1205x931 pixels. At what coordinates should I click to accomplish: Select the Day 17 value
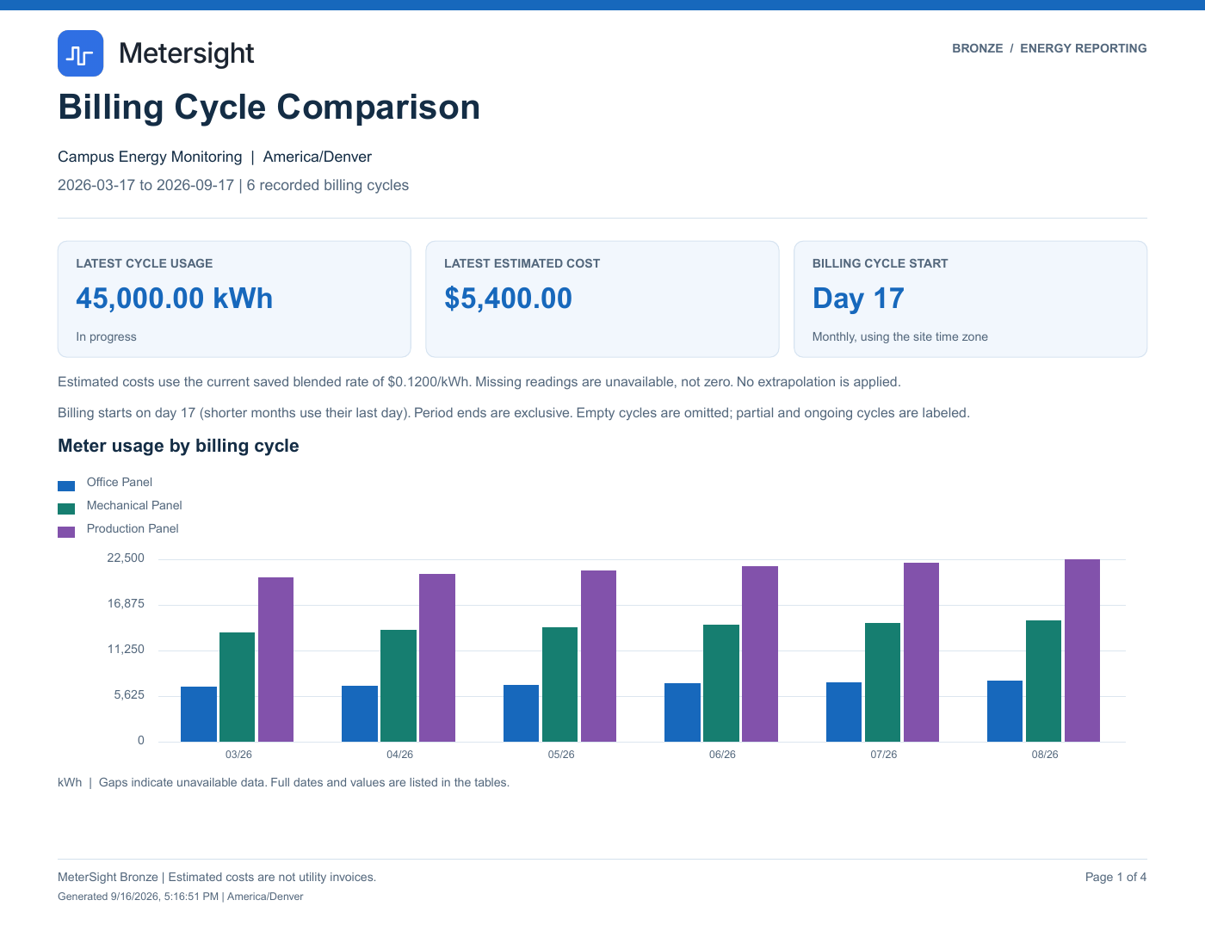point(858,299)
